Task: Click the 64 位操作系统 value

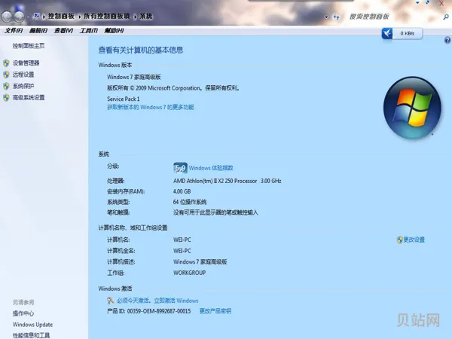Action: coord(190,202)
